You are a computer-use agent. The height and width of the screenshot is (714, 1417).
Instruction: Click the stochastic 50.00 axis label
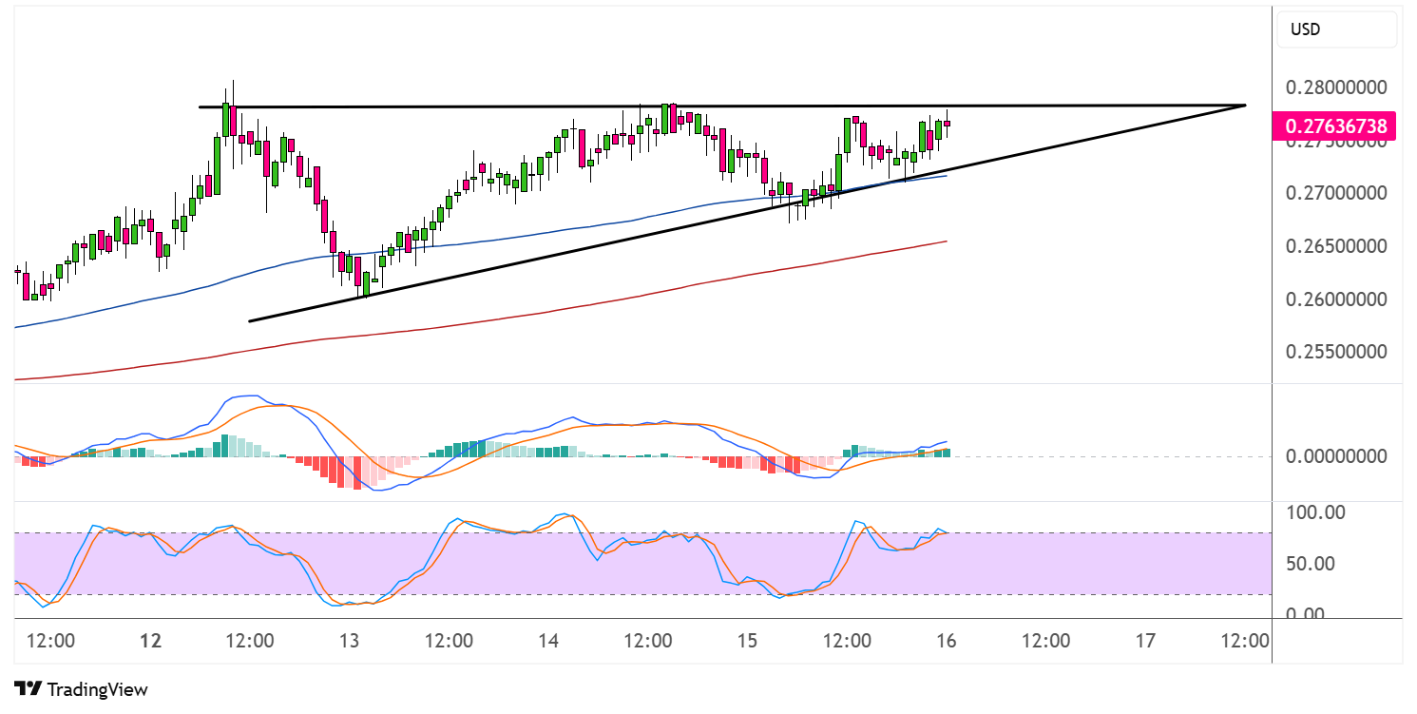coord(1311,563)
